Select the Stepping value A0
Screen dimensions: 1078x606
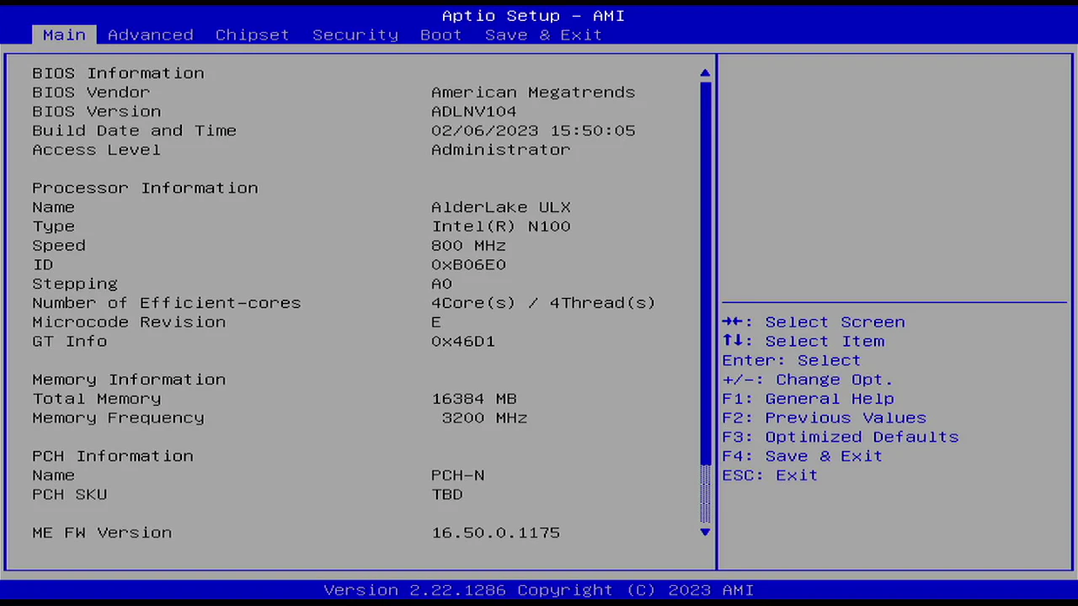click(x=442, y=284)
